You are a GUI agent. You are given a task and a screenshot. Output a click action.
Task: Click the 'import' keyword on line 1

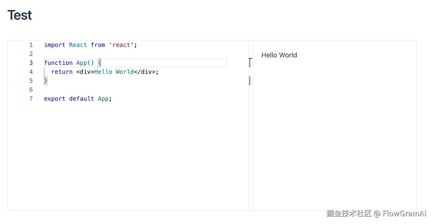(54, 45)
